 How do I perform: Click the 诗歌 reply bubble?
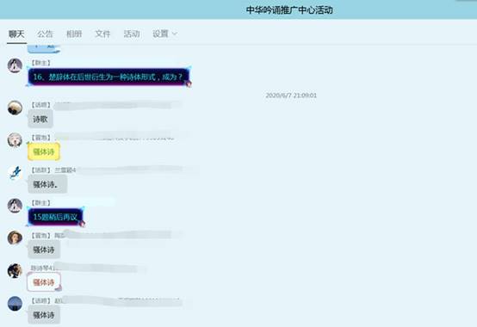pos(40,119)
